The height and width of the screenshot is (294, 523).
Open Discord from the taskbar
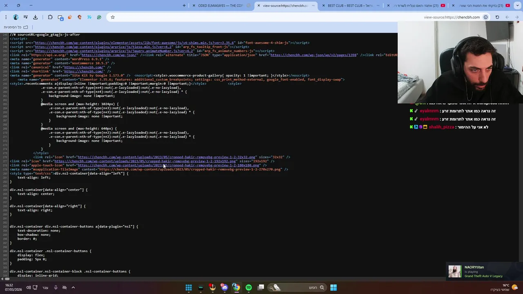pyautogui.click(x=224, y=287)
